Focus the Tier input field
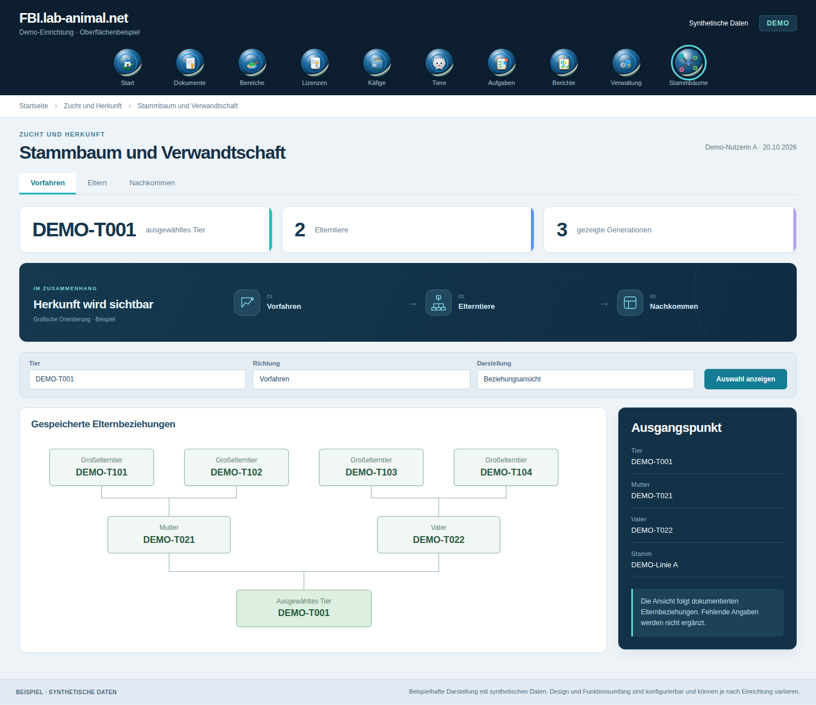The image size is (816, 705). [137, 379]
